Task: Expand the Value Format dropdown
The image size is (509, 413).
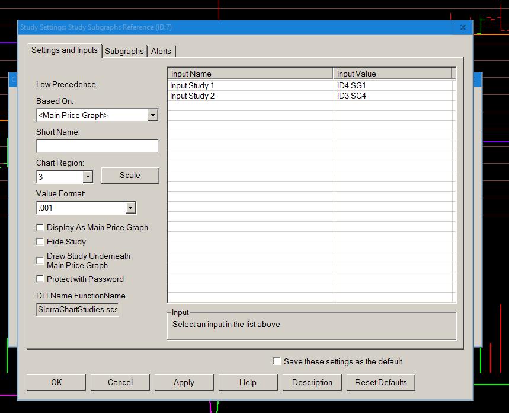Action: pyautogui.click(x=130, y=208)
